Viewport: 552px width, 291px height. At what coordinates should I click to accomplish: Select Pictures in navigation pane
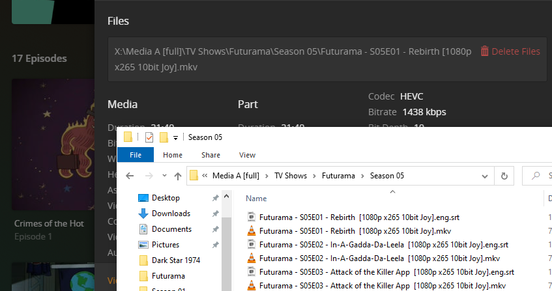point(165,245)
